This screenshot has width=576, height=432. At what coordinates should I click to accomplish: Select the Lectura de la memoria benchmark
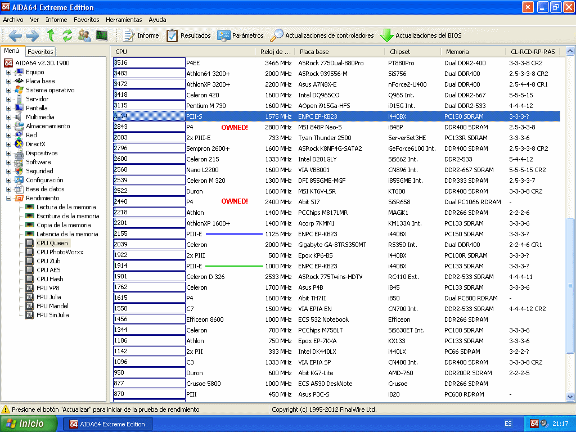coord(66,207)
